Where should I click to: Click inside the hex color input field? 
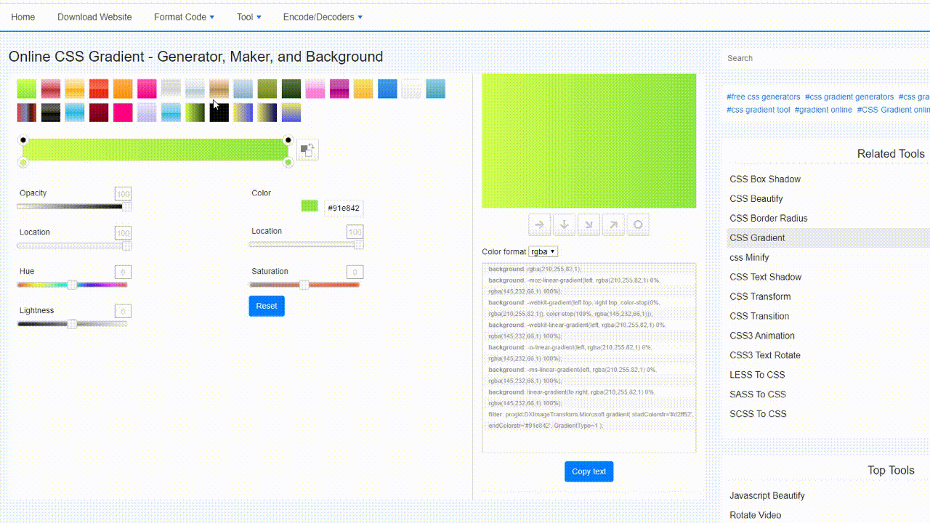343,208
